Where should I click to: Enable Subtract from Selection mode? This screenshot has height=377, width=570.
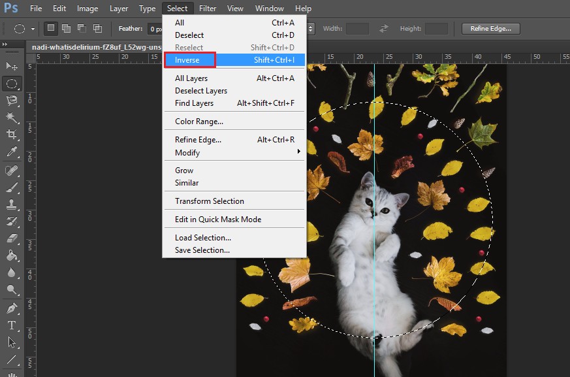(82, 28)
